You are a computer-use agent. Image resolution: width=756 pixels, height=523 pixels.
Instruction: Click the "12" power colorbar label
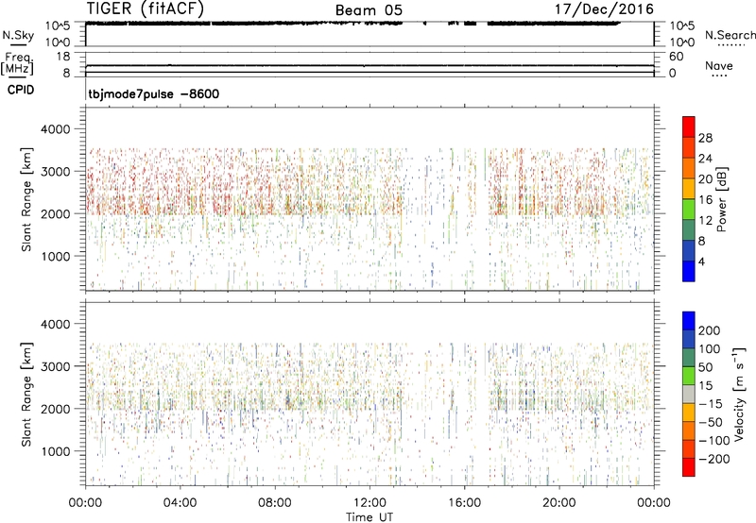(705, 221)
